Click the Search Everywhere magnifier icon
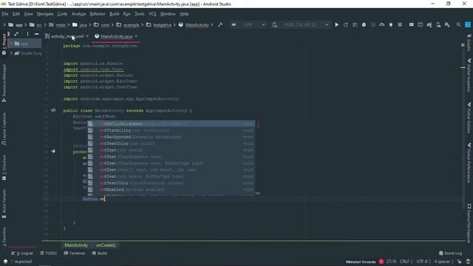Viewport: 473px width, 266px height. click(x=458, y=24)
